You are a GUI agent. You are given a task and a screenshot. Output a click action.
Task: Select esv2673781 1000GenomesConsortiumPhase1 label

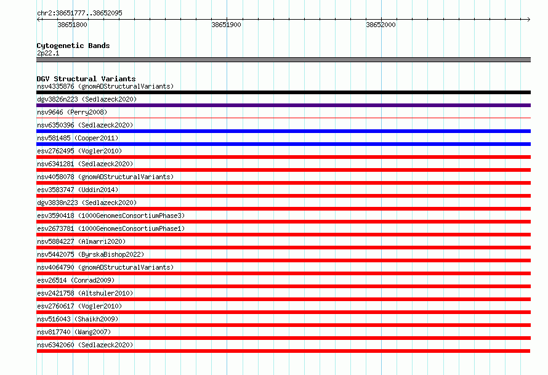point(111,228)
